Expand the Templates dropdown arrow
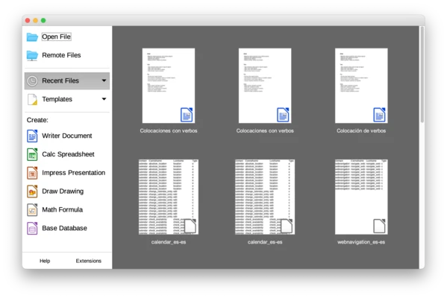Viewport: 447px width, 298px height. pos(104,99)
